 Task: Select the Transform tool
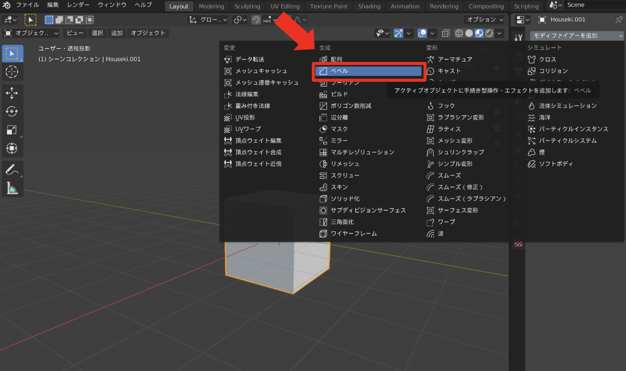pos(12,148)
